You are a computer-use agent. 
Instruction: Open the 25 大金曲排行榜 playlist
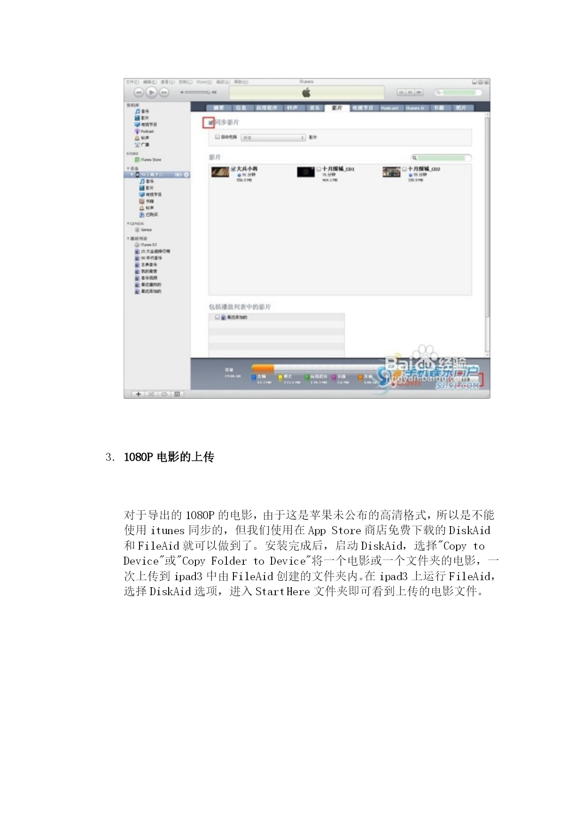coord(153,251)
